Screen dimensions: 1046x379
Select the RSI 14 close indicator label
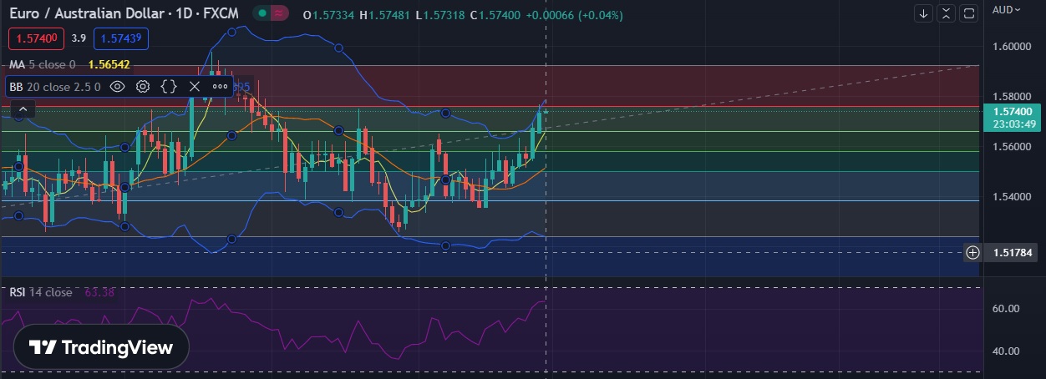(x=41, y=292)
